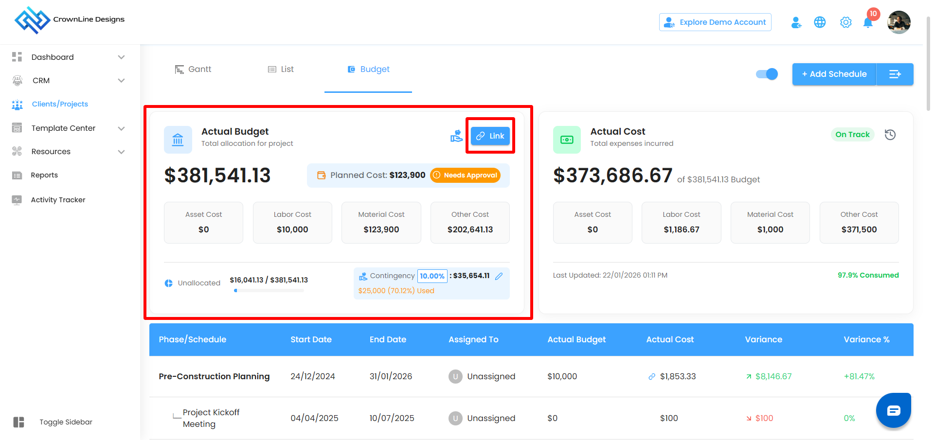The image size is (934, 440).
Task: Click Toggle Sidebar label
Action: click(x=66, y=422)
